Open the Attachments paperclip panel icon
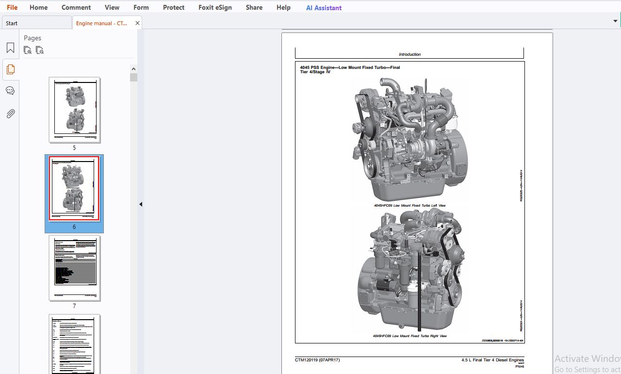The width and height of the screenshot is (621, 374). pos(10,114)
